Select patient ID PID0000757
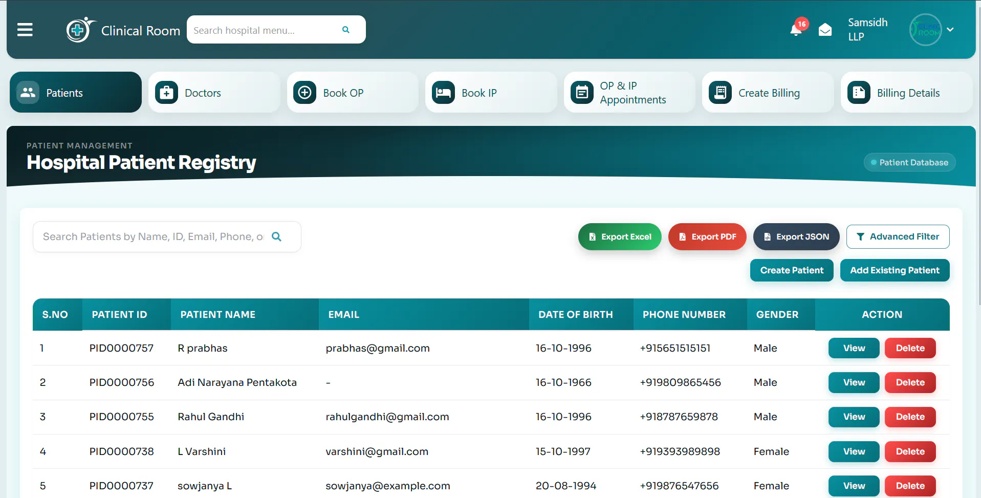 tap(121, 348)
